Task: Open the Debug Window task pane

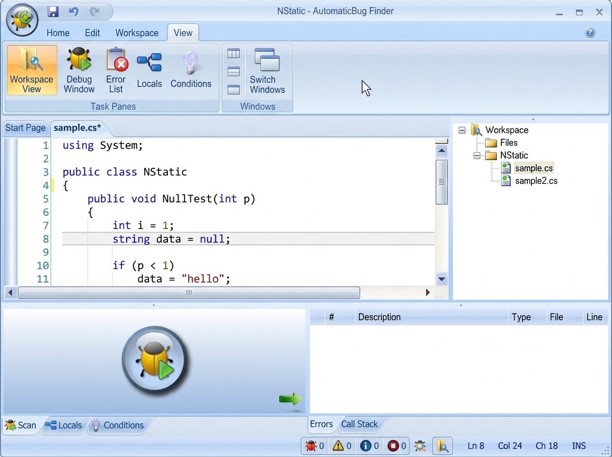Action: (79, 70)
